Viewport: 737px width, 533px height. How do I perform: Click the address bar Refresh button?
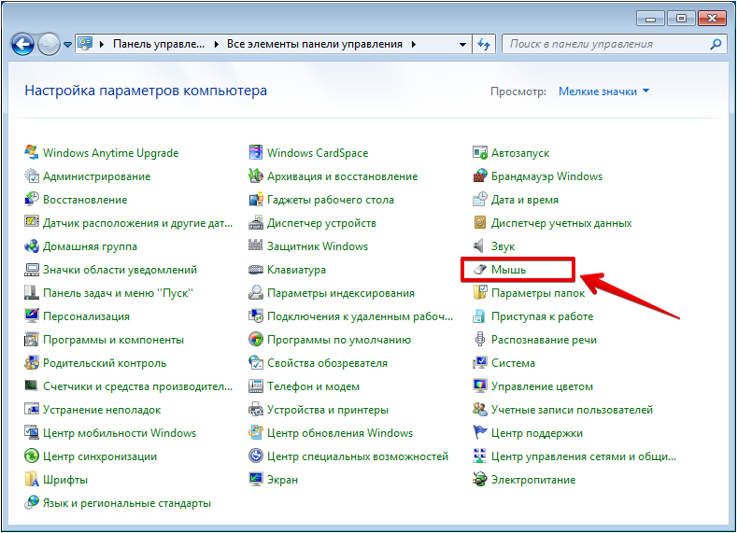[484, 44]
